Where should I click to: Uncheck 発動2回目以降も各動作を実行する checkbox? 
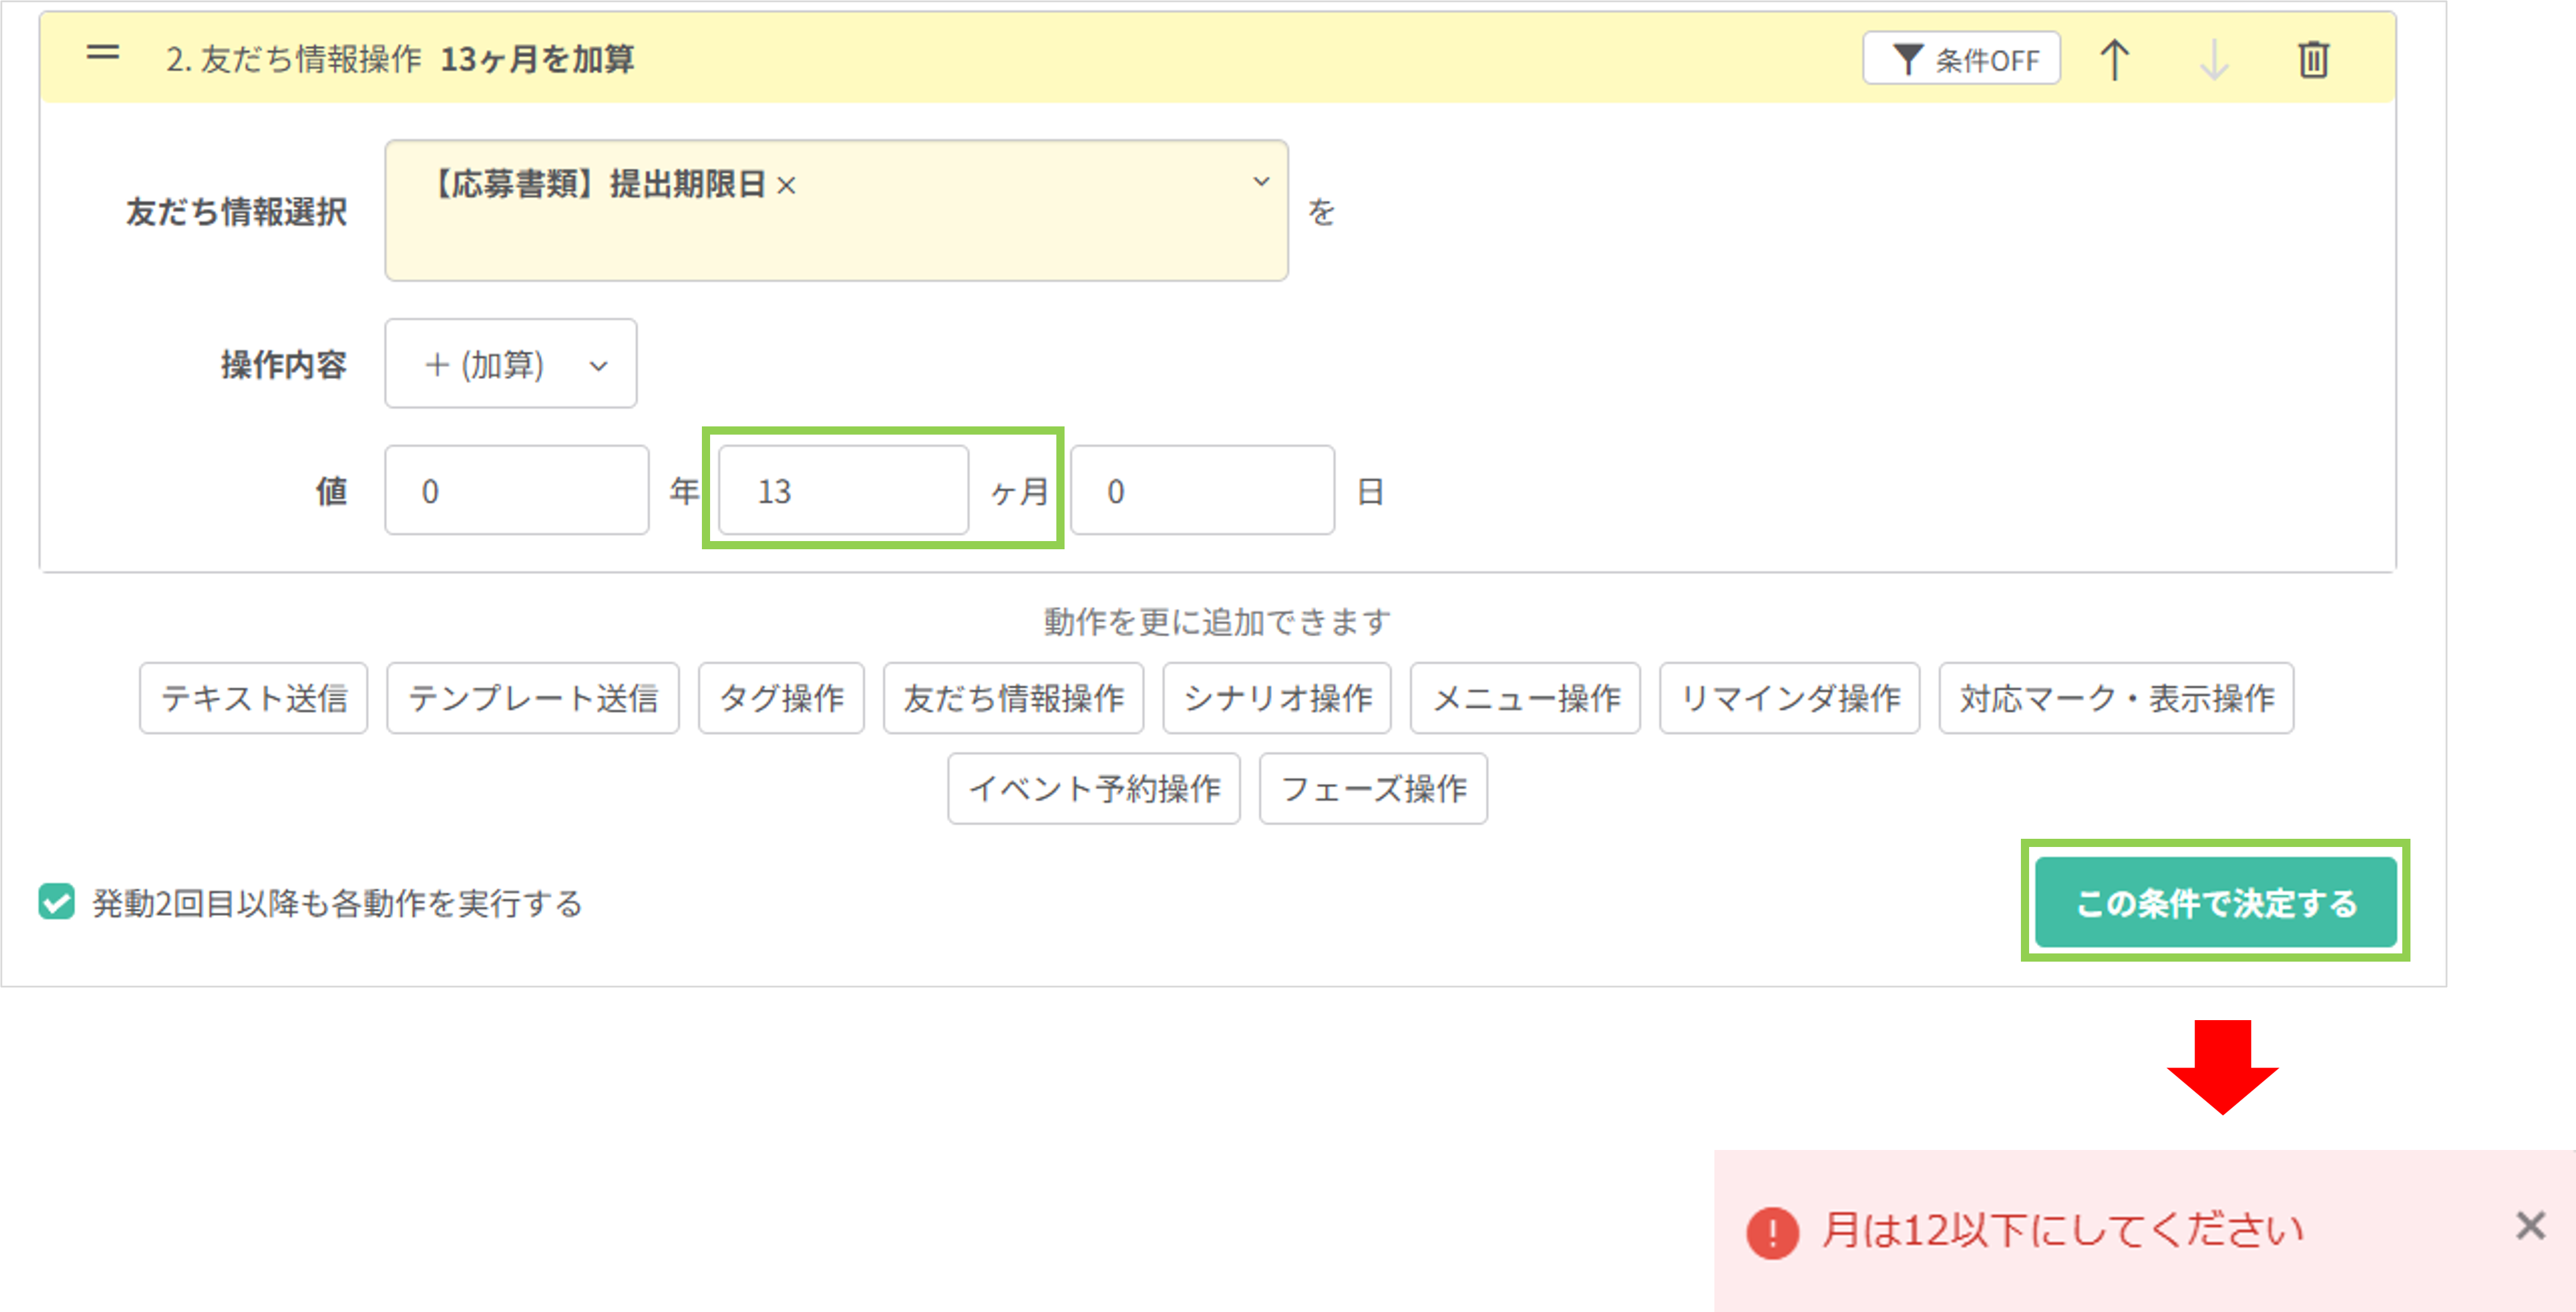tap(57, 902)
